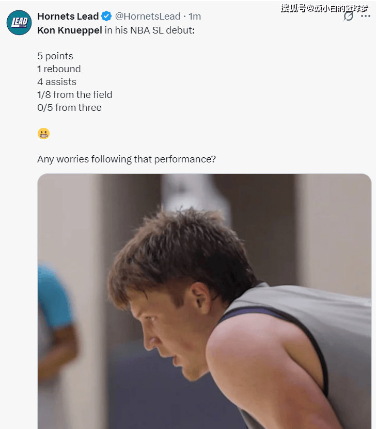Click the "5 points" stat line
This screenshot has height=429, width=376.
(x=55, y=56)
